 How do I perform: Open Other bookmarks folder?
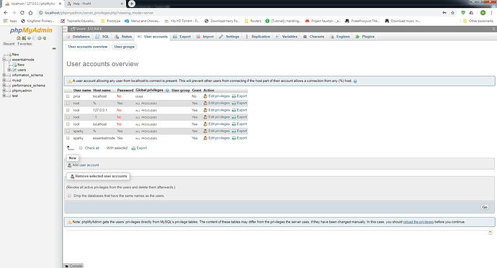point(478,21)
